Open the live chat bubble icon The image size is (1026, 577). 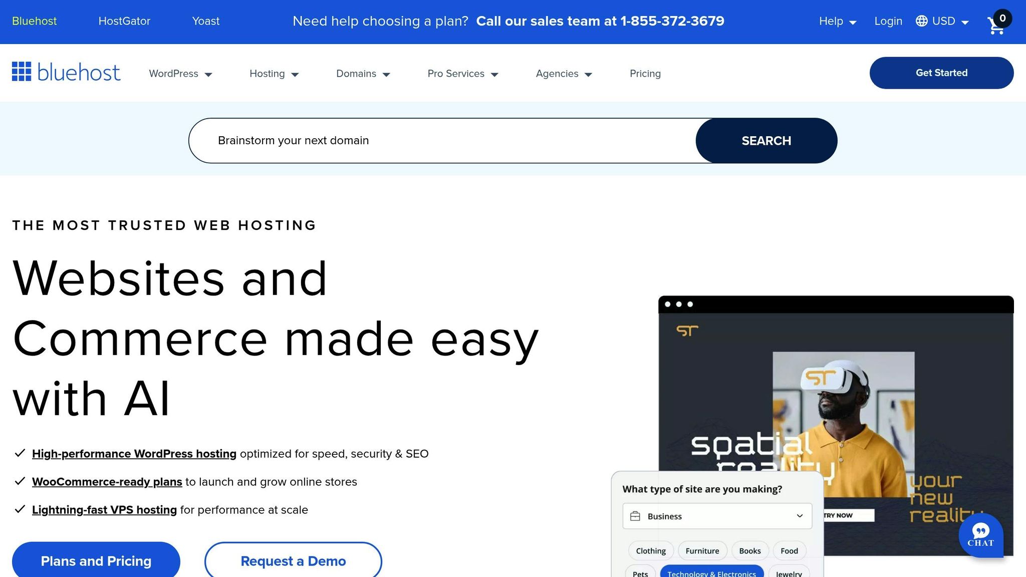click(980, 535)
